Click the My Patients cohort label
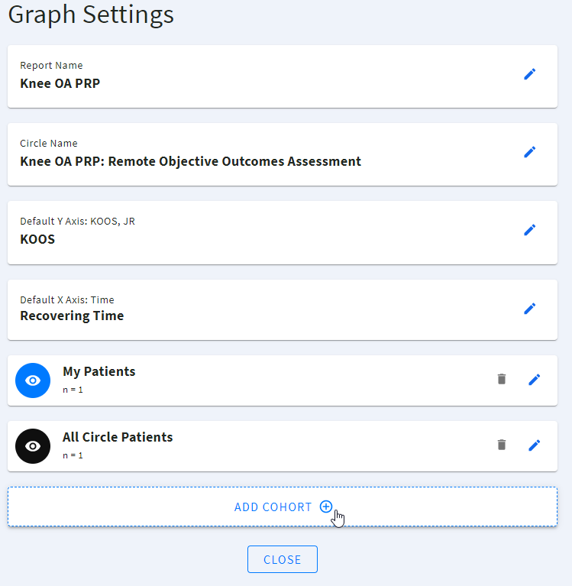Viewport: 572px width, 586px height. point(99,371)
